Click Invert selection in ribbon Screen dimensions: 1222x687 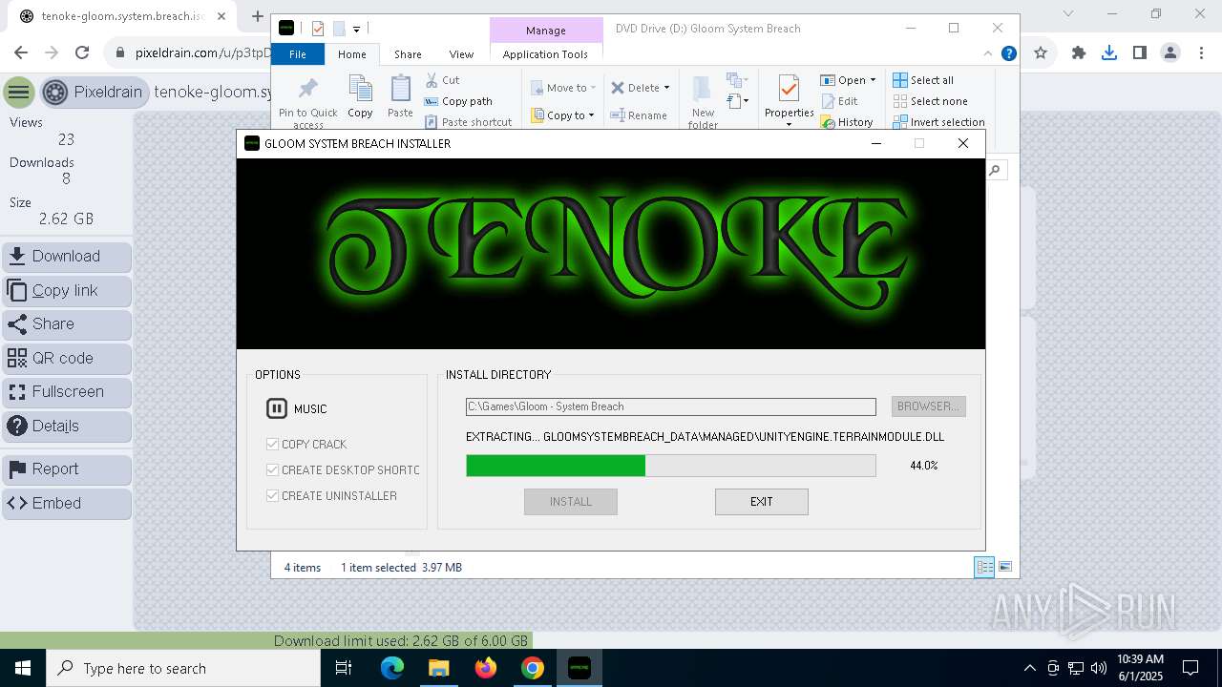point(938,122)
